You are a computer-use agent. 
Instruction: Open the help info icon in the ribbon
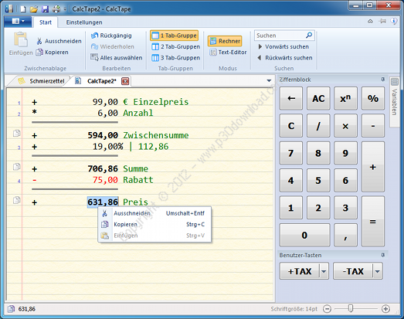394,22
